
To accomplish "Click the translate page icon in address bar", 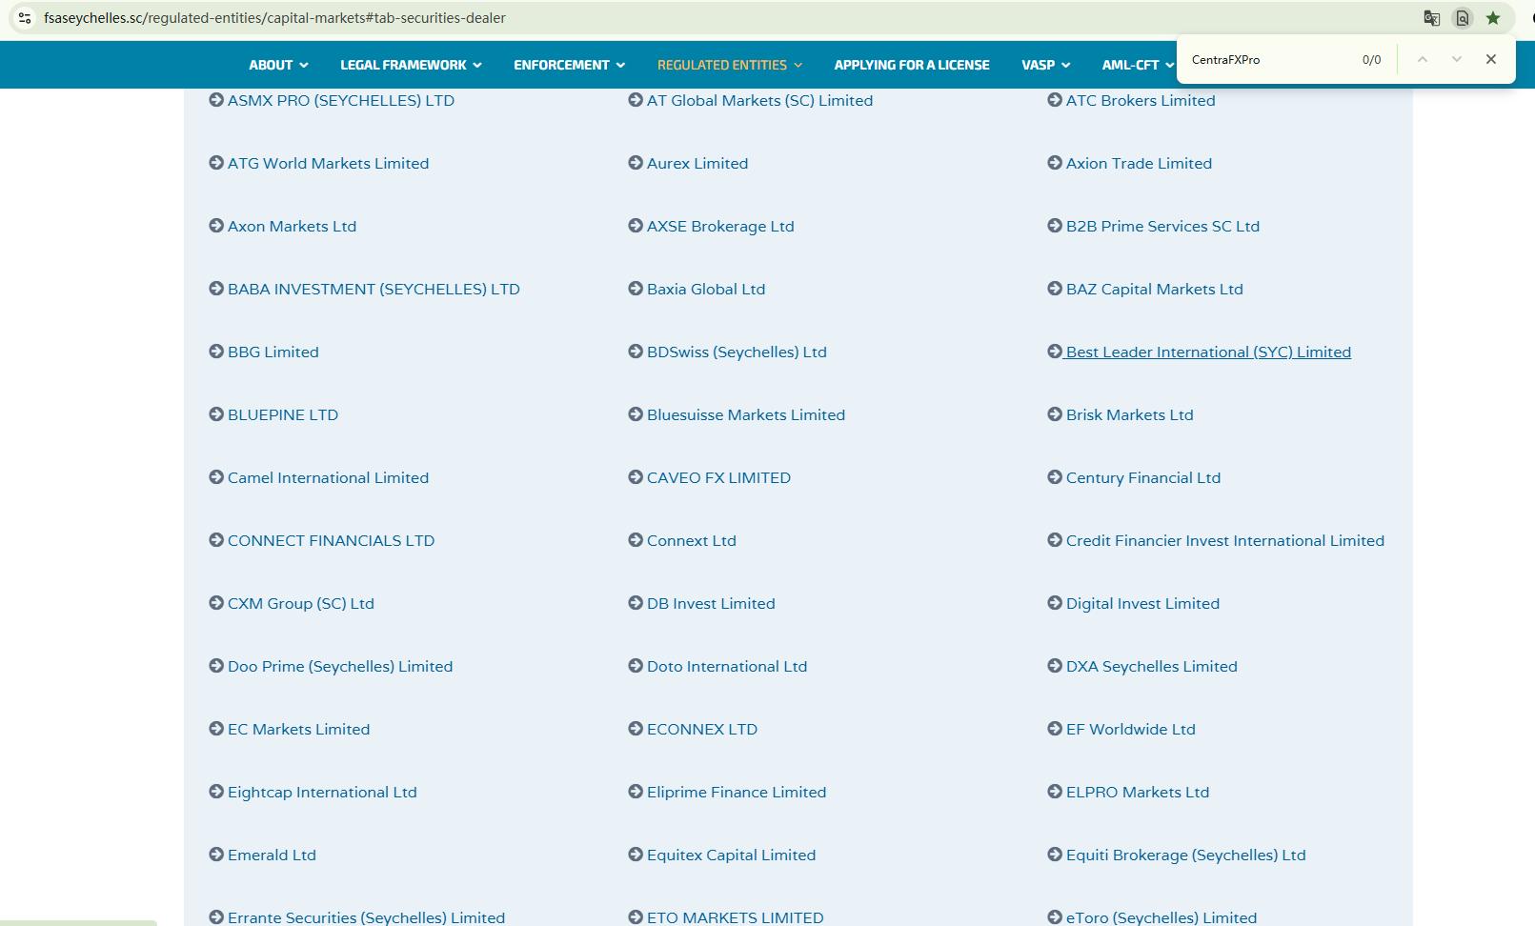I will (1431, 18).
